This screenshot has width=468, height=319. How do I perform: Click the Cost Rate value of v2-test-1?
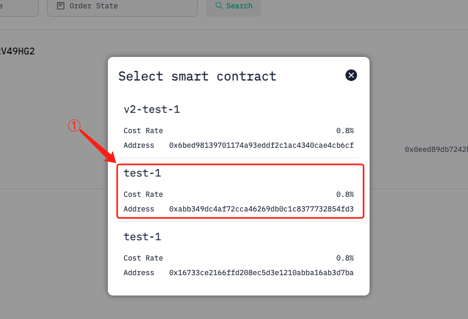pos(345,131)
